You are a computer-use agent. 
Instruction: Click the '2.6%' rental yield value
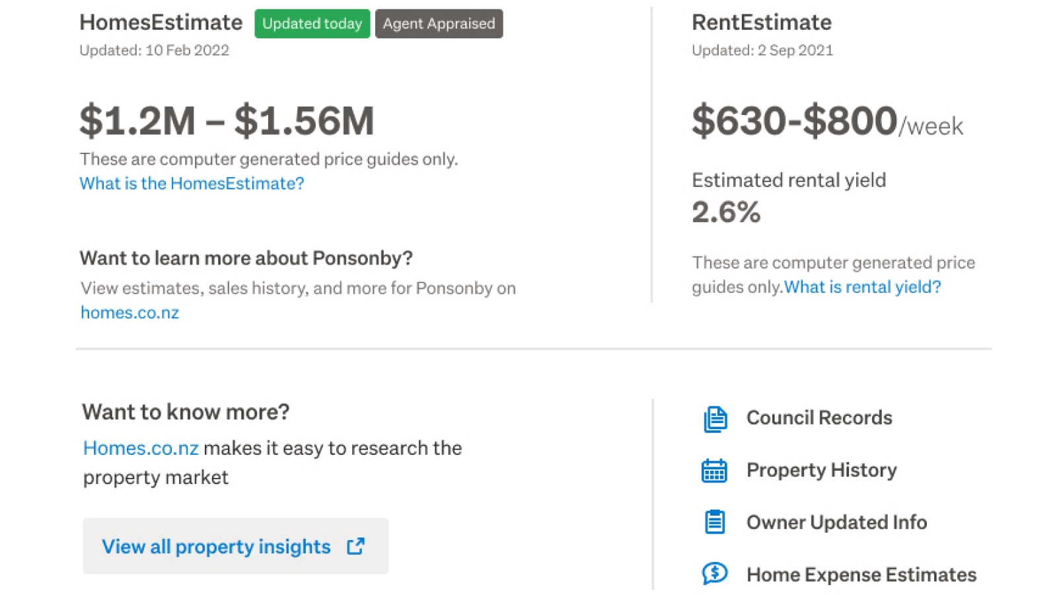coord(726,212)
